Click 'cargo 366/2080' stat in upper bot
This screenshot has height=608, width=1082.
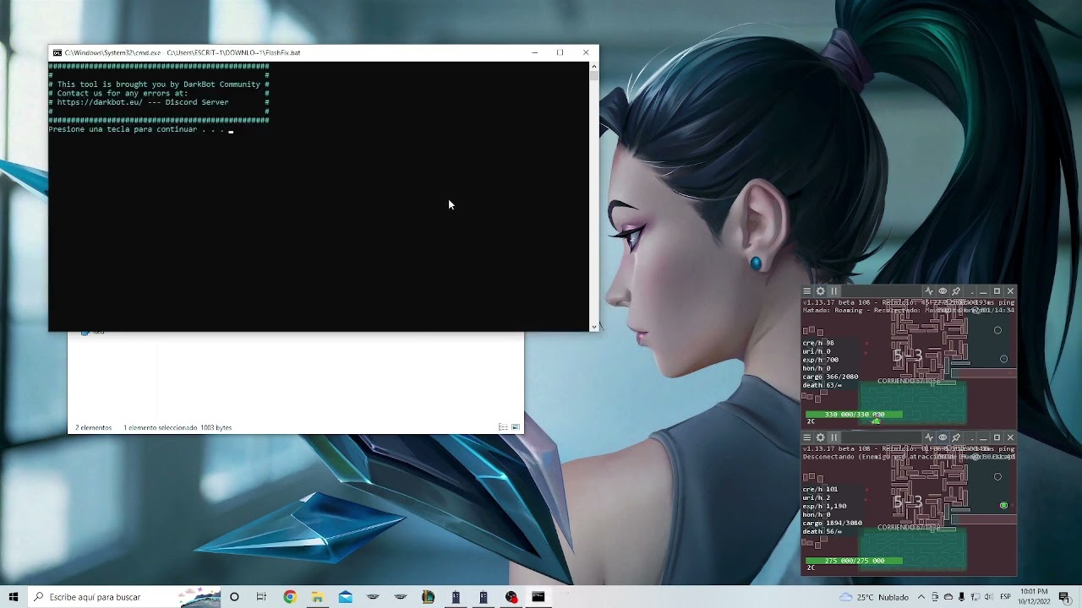point(830,377)
